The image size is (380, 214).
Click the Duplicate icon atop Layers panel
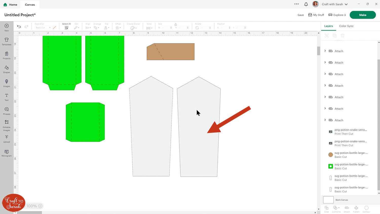(x=334, y=36)
